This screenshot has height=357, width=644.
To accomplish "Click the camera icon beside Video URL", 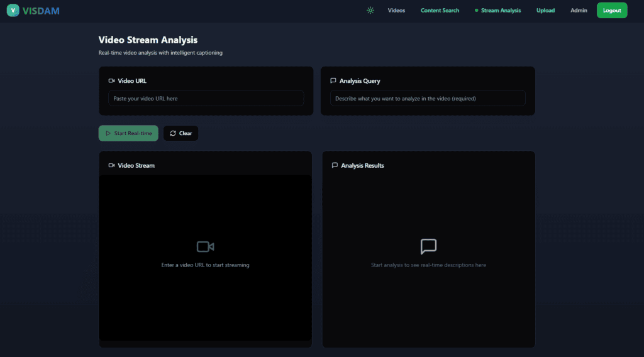I will [x=111, y=81].
